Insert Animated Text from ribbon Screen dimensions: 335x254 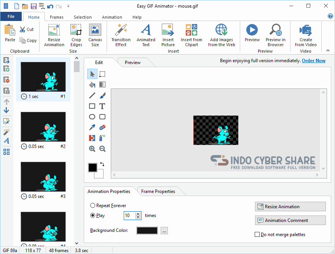[x=146, y=35]
